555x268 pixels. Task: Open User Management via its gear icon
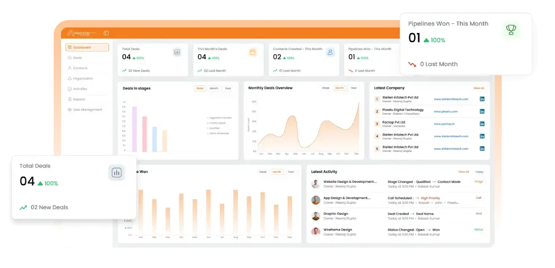pyautogui.click(x=69, y=109)
